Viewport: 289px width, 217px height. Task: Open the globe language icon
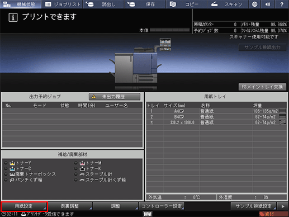click(x=254, y=4)
